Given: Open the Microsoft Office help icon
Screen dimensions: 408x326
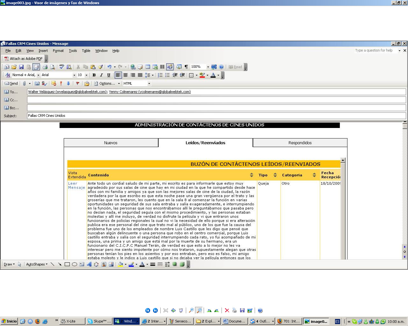Looking at the screenshot, I should [x=221, y=67].
